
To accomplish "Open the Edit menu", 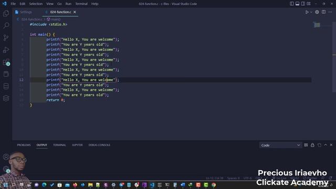I will (x=22, y=4).
